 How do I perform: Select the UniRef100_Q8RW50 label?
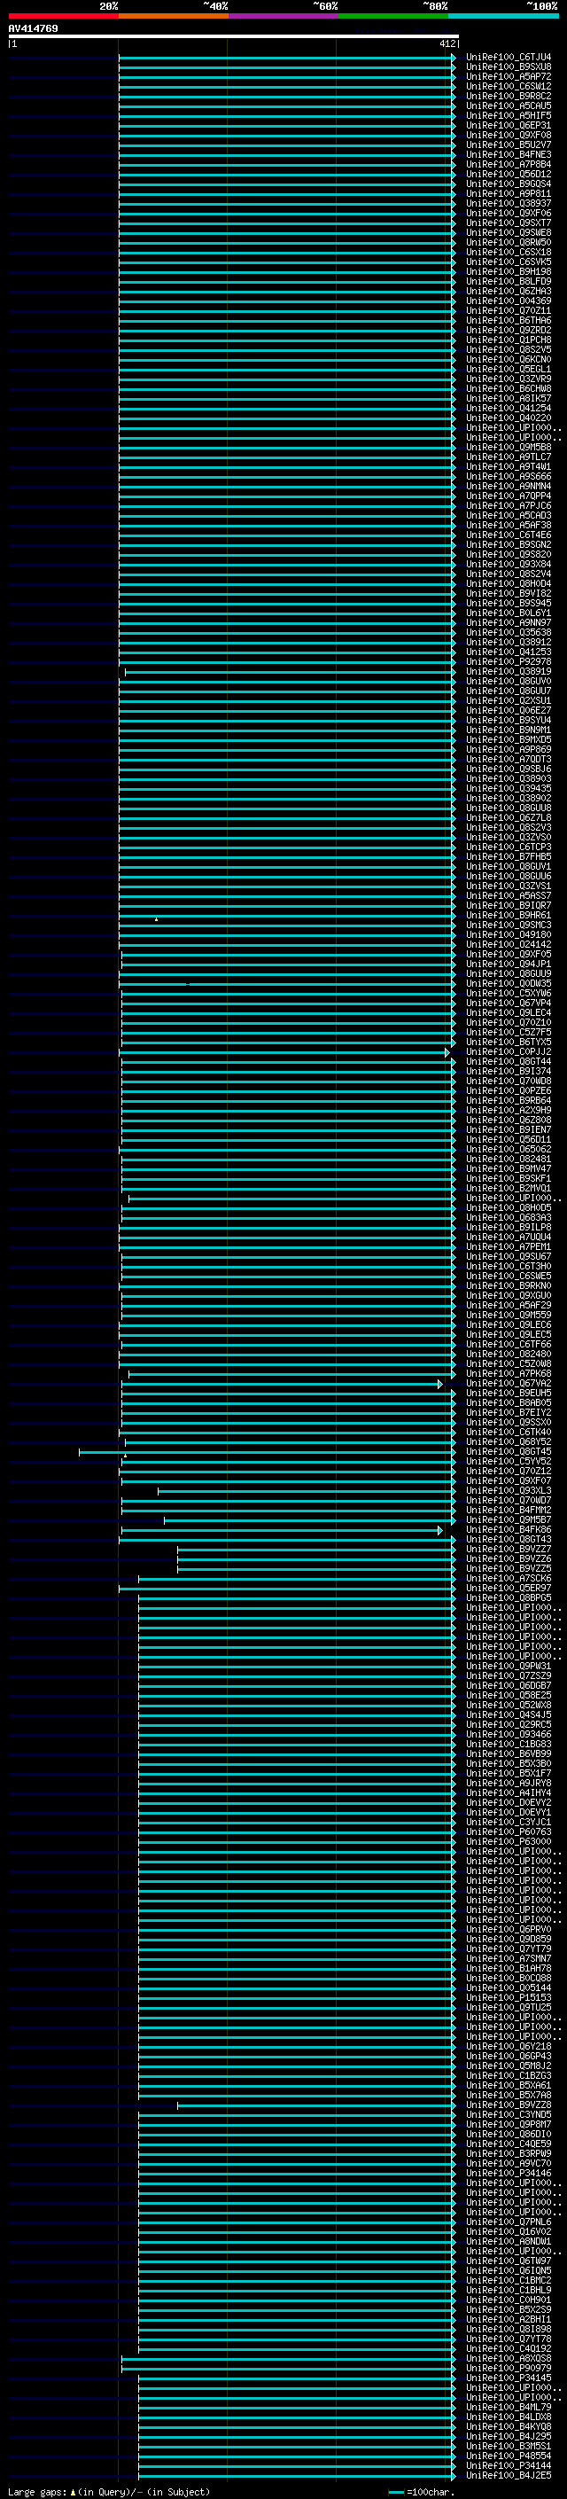click(508, 243)
